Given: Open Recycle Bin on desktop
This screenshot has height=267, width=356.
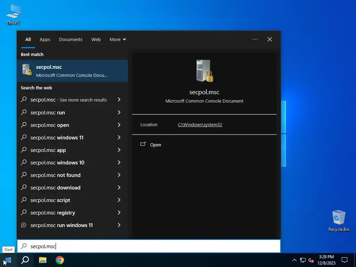Looking at the screenshot, I should coord(339,221).
